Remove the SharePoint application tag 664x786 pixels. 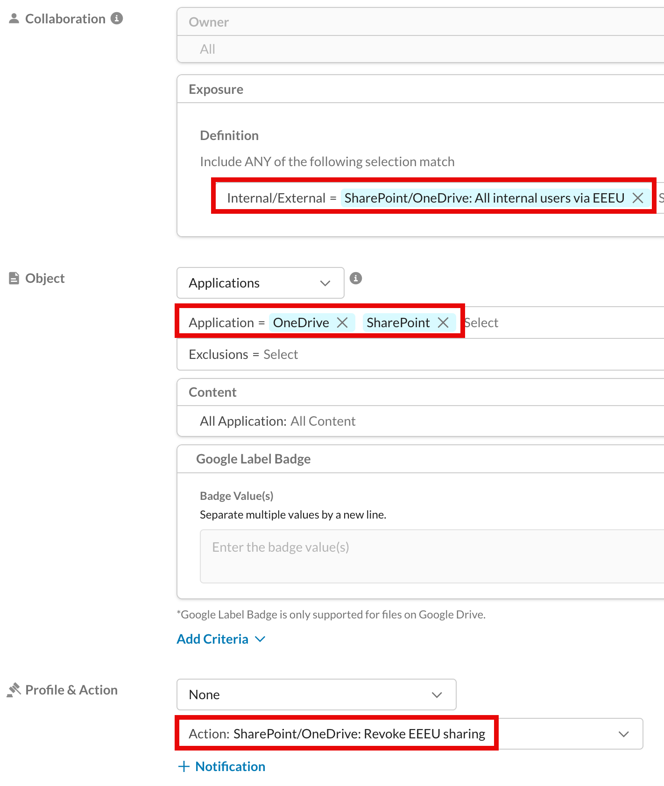coord(443,323)
